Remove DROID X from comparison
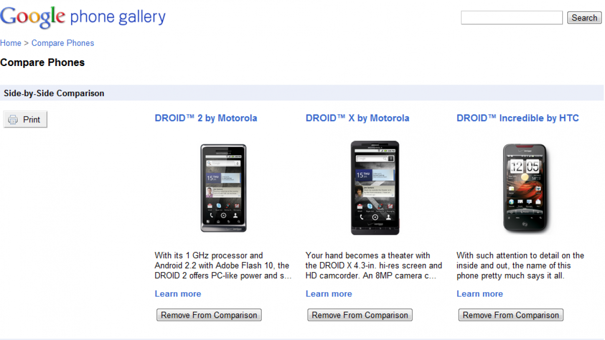 coord(360,315)
